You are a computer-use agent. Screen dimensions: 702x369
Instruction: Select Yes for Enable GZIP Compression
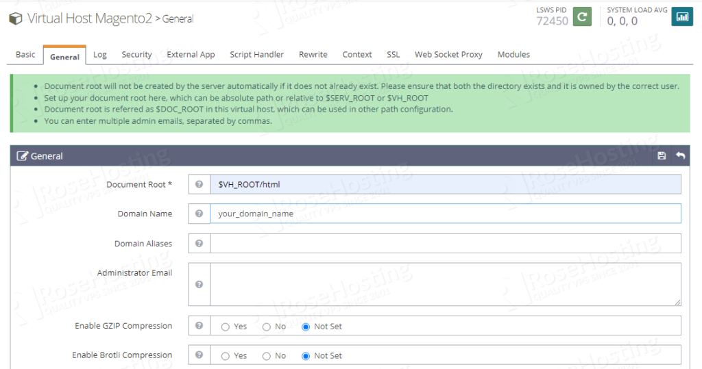pos(226,327)
